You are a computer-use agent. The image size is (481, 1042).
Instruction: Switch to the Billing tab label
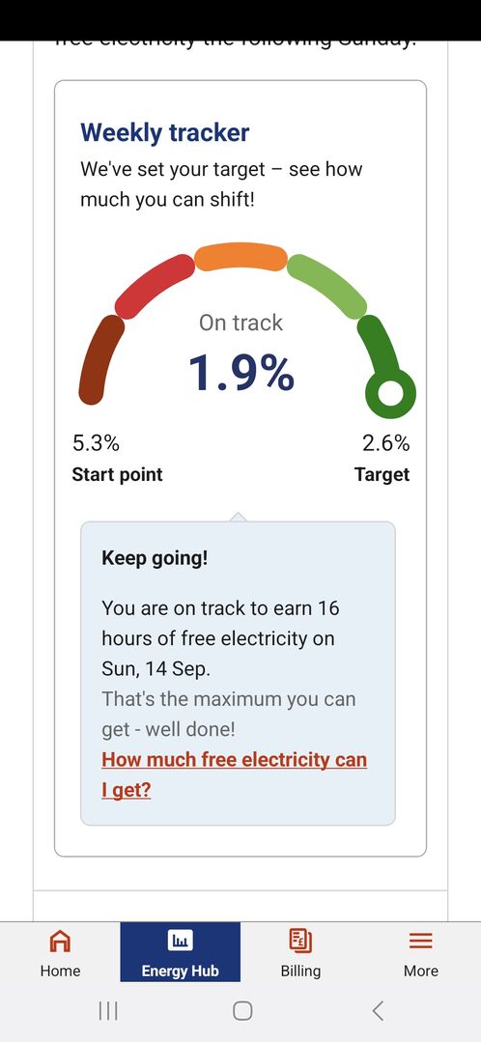(x=300, y=971)
